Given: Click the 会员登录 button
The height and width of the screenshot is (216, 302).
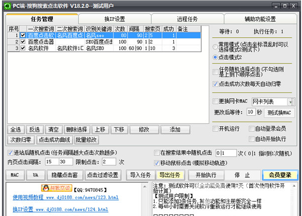Looking at the screenshot, I should pos(280,175).
